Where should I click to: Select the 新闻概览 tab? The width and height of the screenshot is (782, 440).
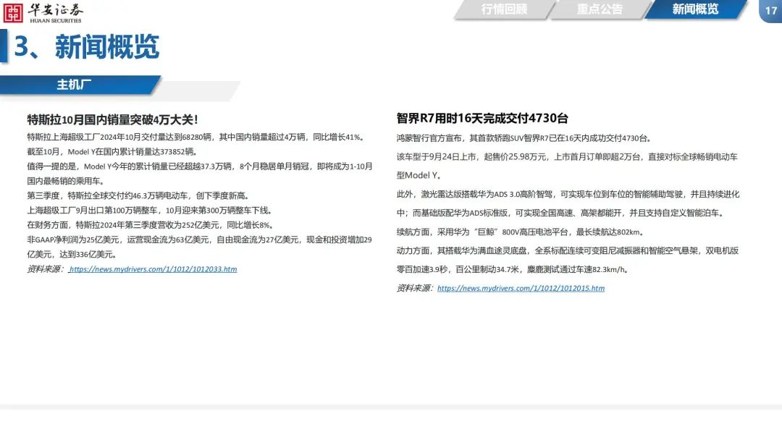[x=695, y=9]
